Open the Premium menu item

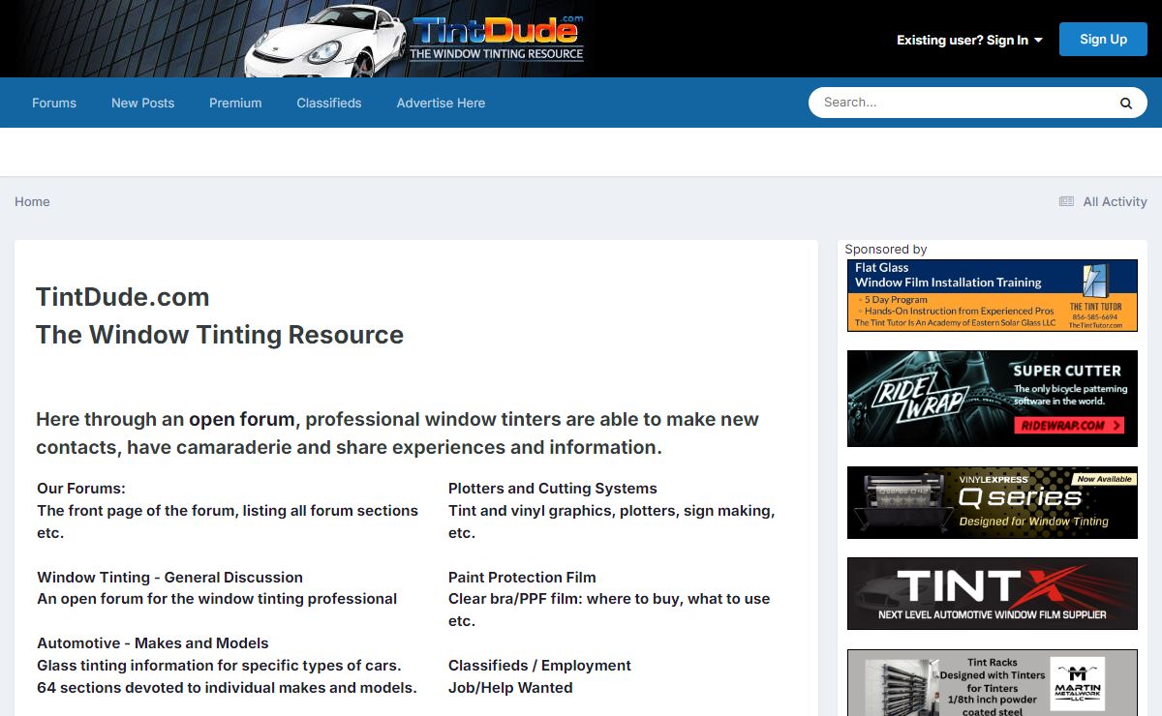point(235,103)
